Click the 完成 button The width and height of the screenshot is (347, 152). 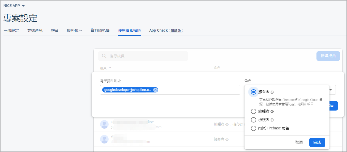tap(317, 142)
